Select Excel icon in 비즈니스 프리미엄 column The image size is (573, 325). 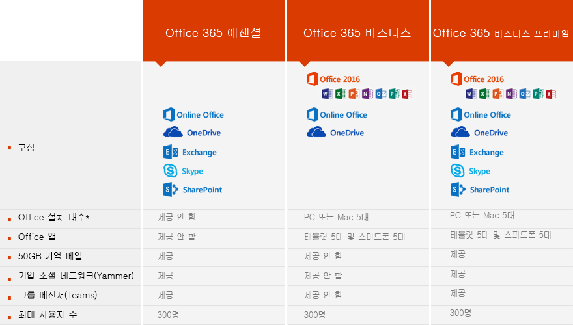484,94
